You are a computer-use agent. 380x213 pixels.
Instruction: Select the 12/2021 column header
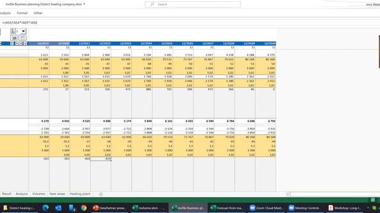[80, 43]
